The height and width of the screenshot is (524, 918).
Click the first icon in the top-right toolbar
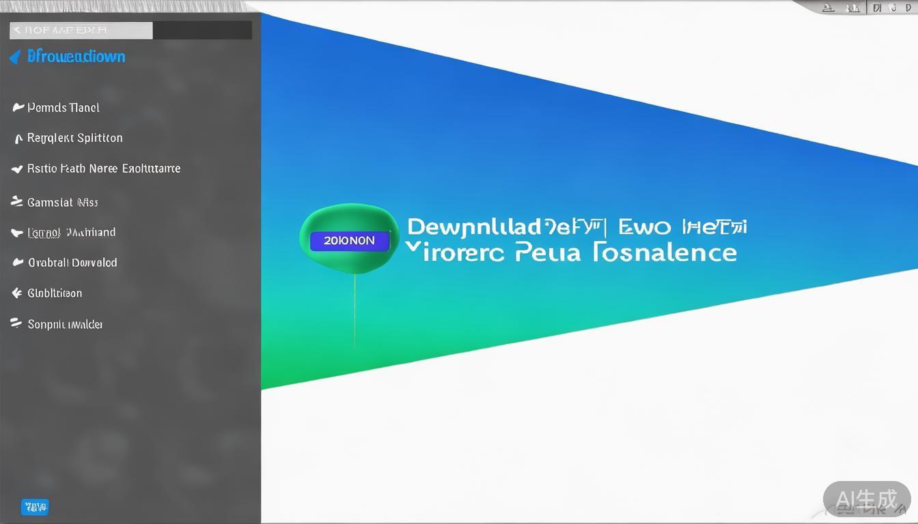[829, 9]
